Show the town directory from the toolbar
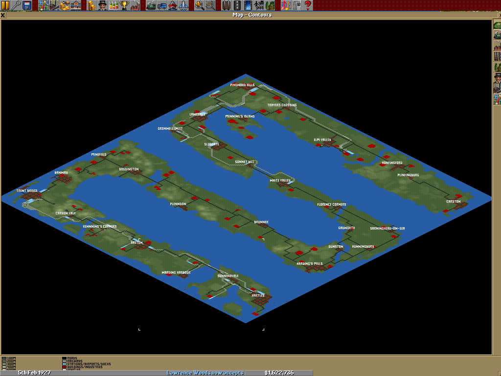The height and width of the screenshot is (376, 501). click(54, 5)
